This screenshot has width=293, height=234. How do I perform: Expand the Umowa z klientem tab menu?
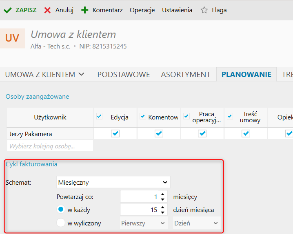pos(82,74)
